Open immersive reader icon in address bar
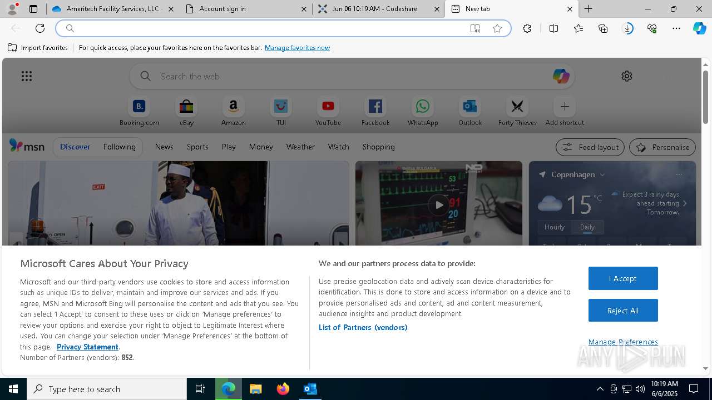Screen dimensions: 712x400 [475, 28]
